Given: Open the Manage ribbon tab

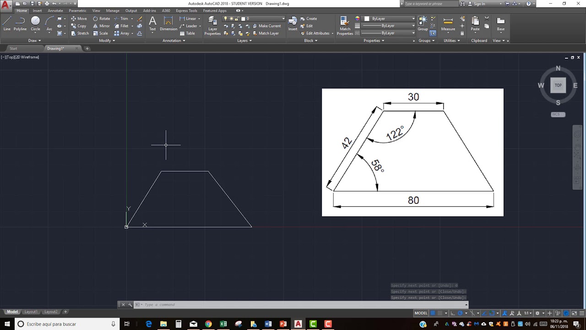Looking at the screenshot, I should (x=113, y=11).
